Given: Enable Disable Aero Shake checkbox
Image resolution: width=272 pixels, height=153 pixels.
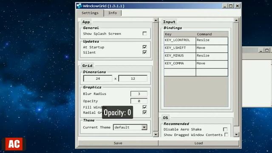Looking at the screenshot, I should [225, 129].
